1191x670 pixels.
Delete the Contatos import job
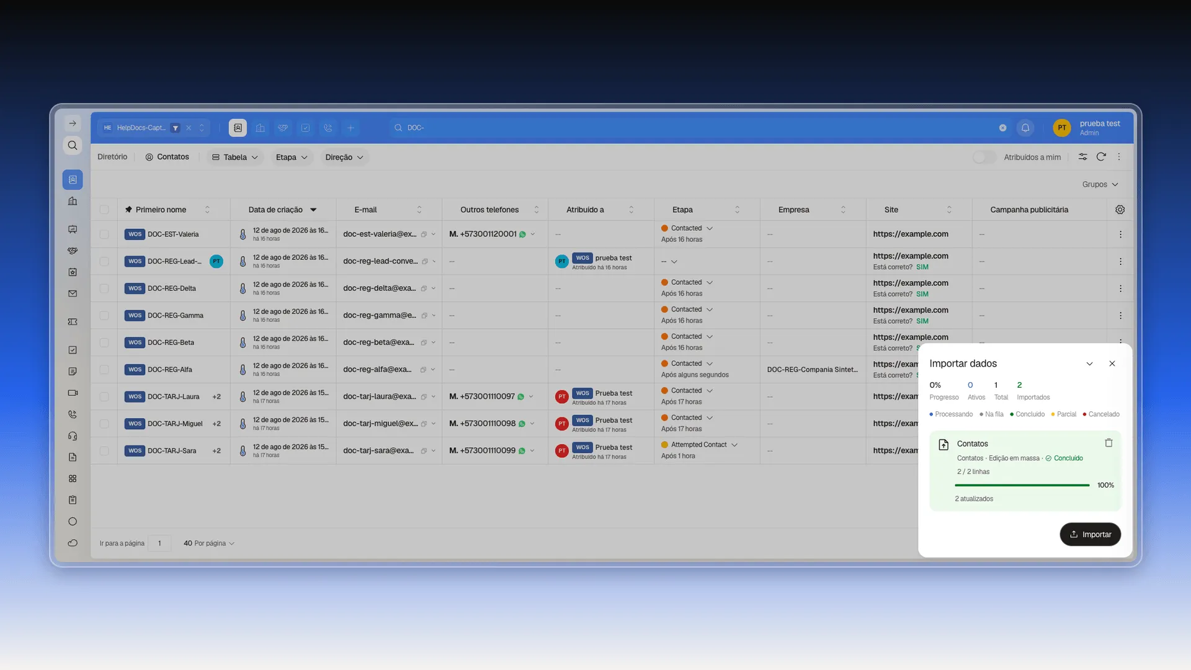tap(1108, 443)
